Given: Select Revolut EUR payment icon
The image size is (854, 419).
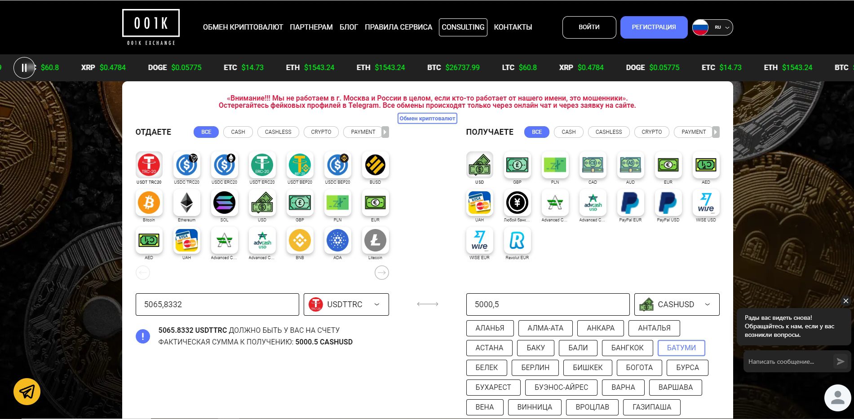Looking at the screenshot, I should (x=517, y=240).
